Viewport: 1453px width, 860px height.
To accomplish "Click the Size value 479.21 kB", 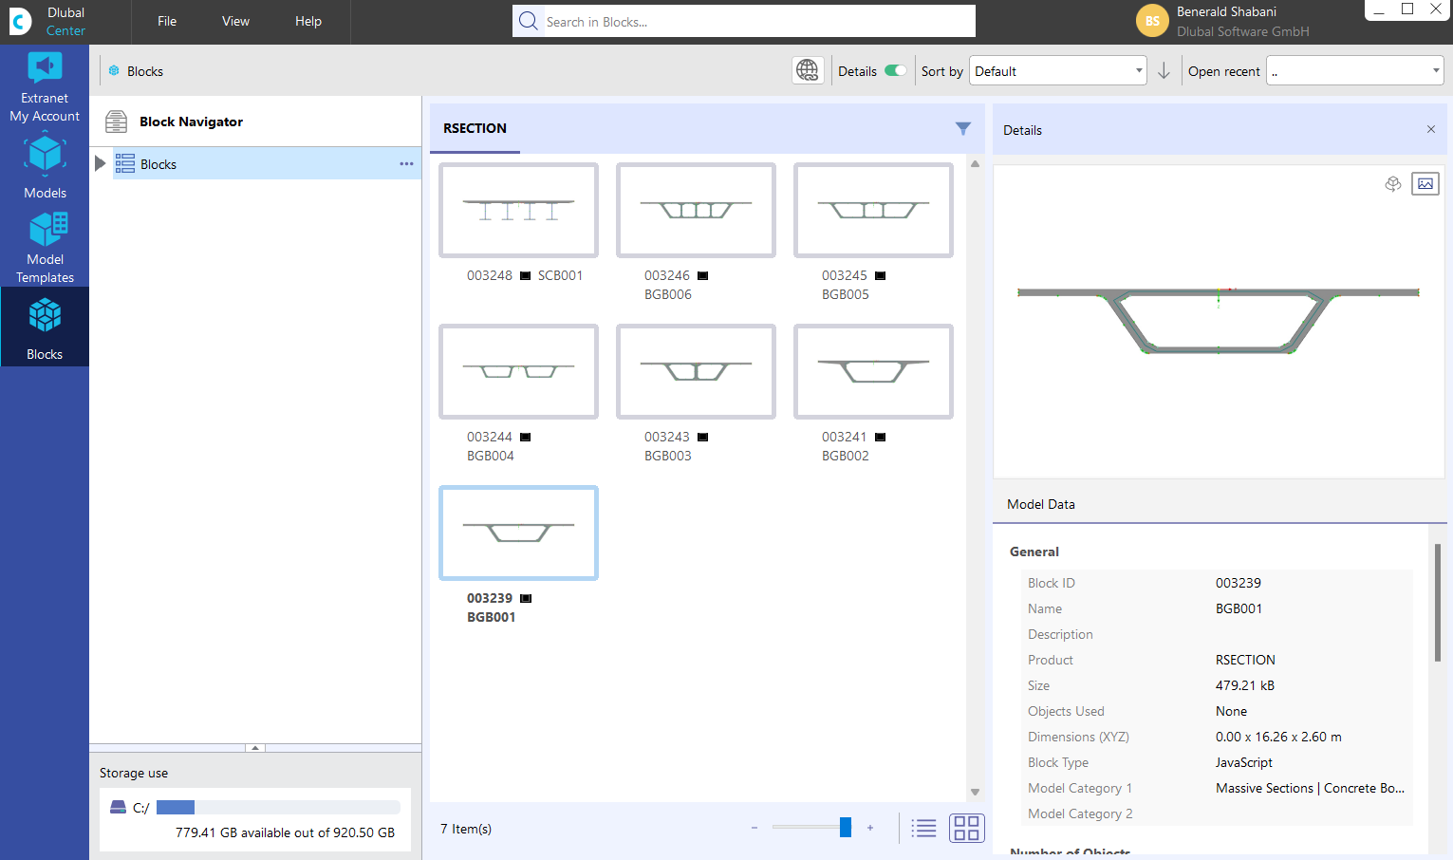I will pos(1245,685).
